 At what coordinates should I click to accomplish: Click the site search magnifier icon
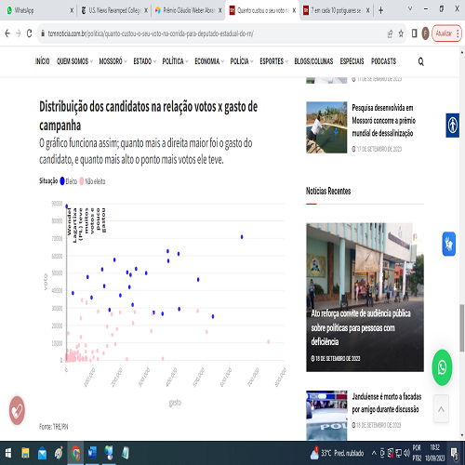[420, 61]
